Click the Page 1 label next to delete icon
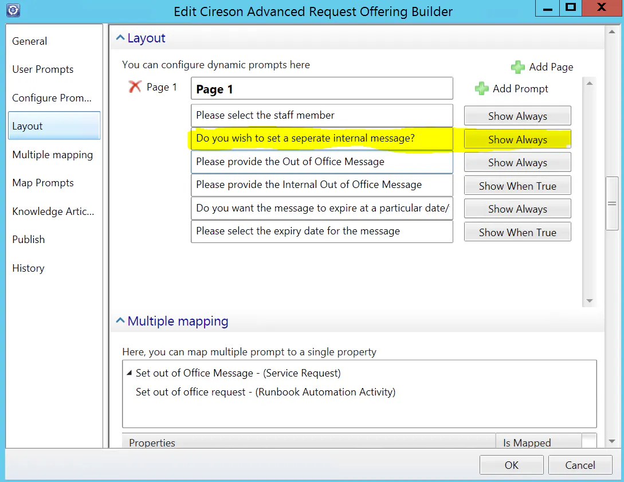624x482 pixels. click(x=162, y=87)
